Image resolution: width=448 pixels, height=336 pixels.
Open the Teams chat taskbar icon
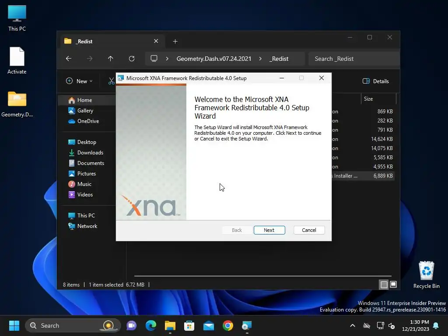pos(131,325)
